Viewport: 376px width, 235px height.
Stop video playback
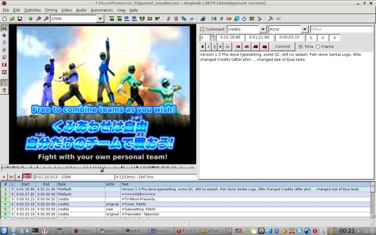(x=19, y=177)
